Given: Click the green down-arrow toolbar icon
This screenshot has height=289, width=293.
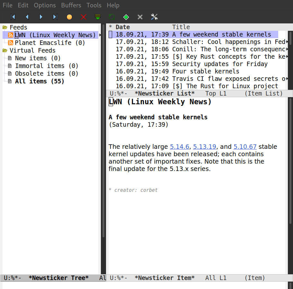Looking at the screenshot, I should coord(98,17).
